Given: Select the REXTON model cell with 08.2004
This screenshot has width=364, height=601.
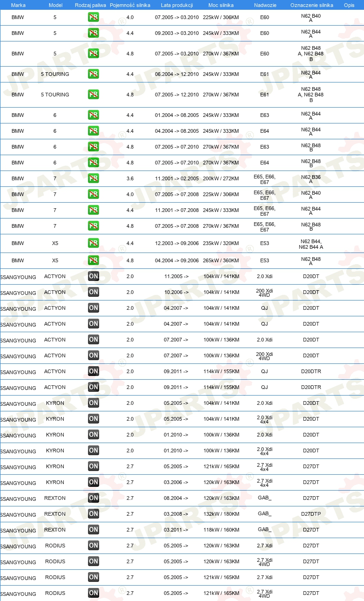Looking at the screenshot, I should tap(55, 498).
